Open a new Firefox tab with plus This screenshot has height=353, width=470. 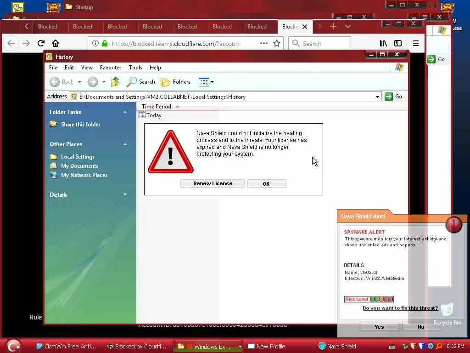(333, 26)
